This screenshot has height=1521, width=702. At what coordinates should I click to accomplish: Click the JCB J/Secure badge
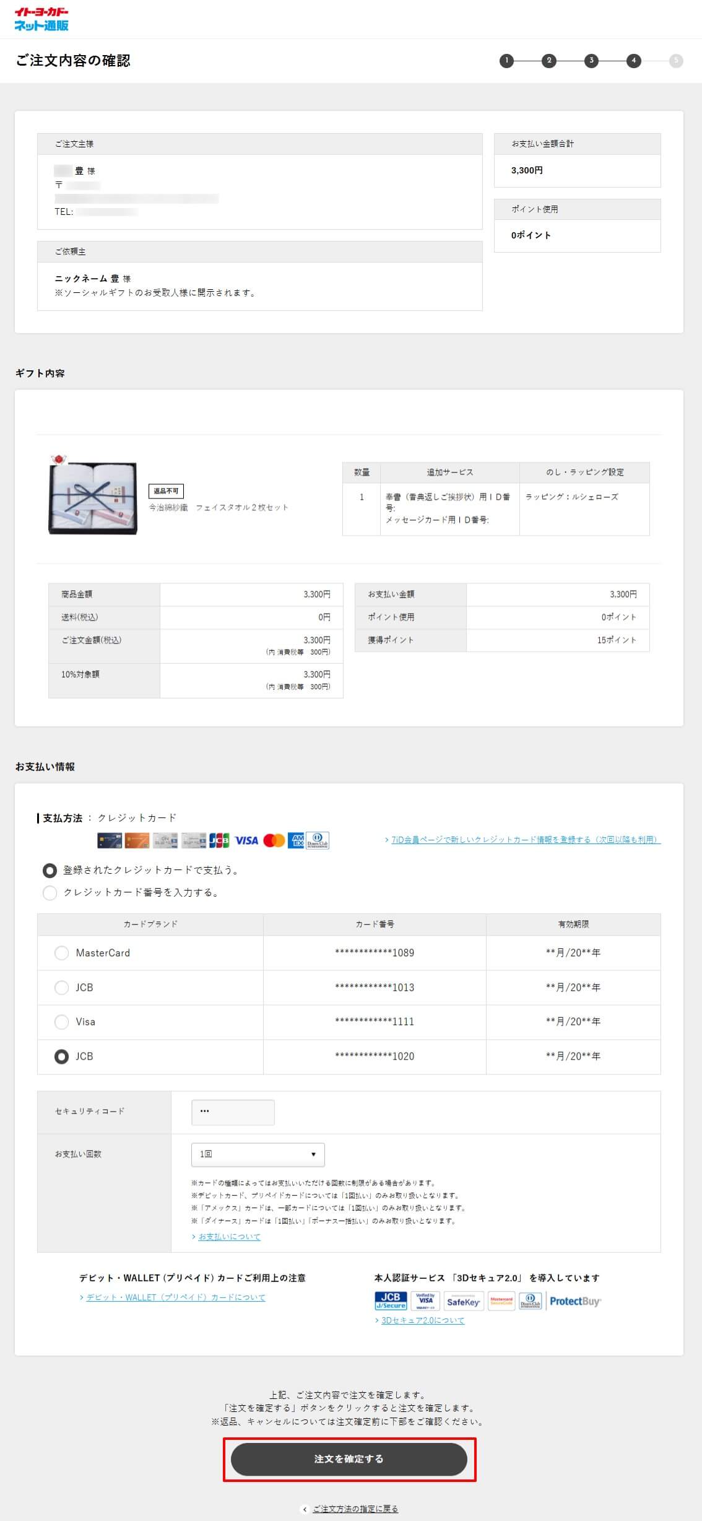click(391, 1301)
